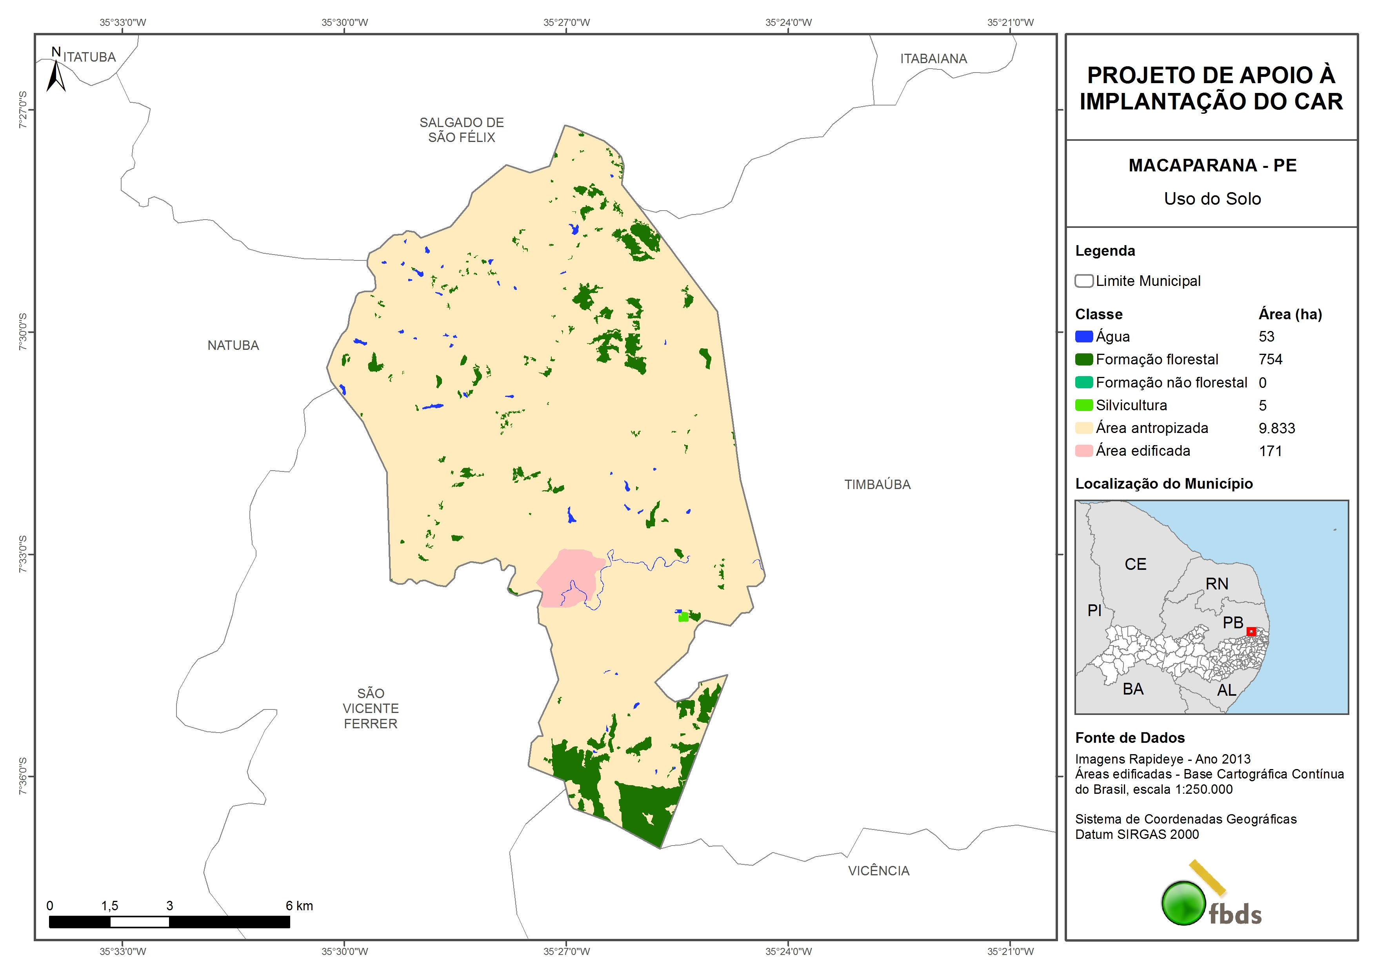Viewport: 1376px width, 973px height.
Task: Click the scale bar graphic
Action: point(169,922)
